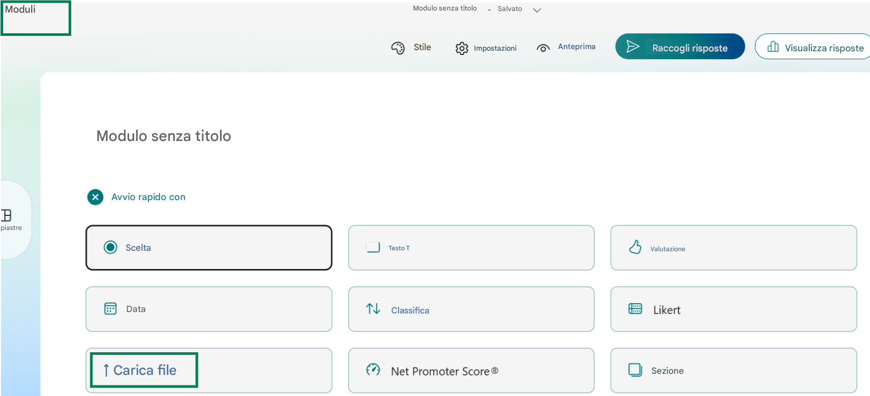The image size is (870, 396).
Task: Click the Testo text box icon
Action: click(x=373, y=247)
